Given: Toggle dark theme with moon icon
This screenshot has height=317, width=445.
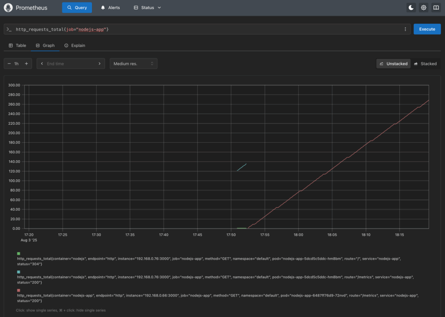Looking at the screenshot, I should (411, 8).
